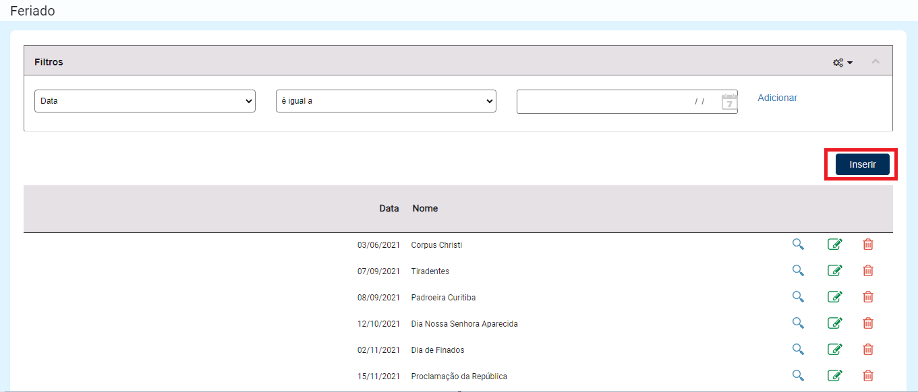This screenshot has width=918, height=392.
Task: Click the Tiradentes name
Action: 430,271
